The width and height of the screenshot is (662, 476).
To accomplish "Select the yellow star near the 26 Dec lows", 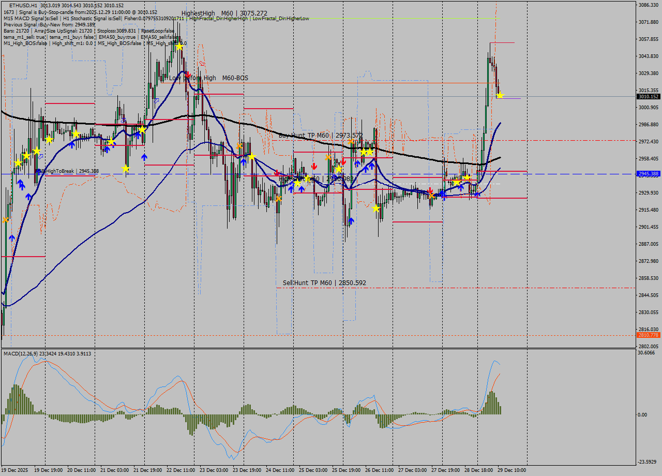I will tap(376, 208).
